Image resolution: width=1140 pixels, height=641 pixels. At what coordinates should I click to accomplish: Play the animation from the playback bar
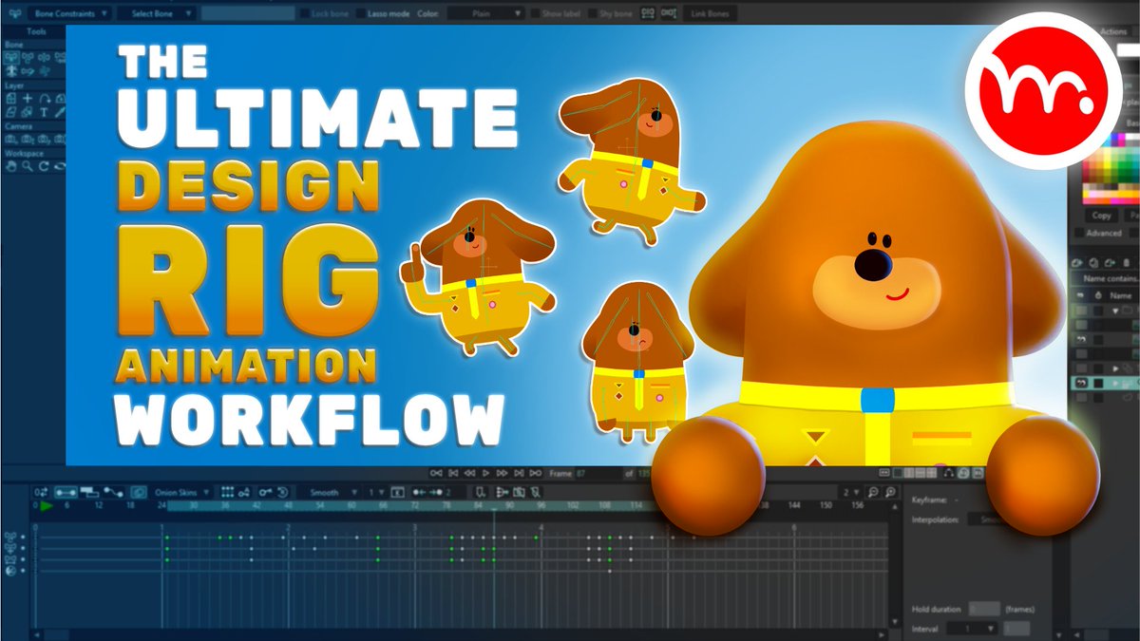(485, 472)
